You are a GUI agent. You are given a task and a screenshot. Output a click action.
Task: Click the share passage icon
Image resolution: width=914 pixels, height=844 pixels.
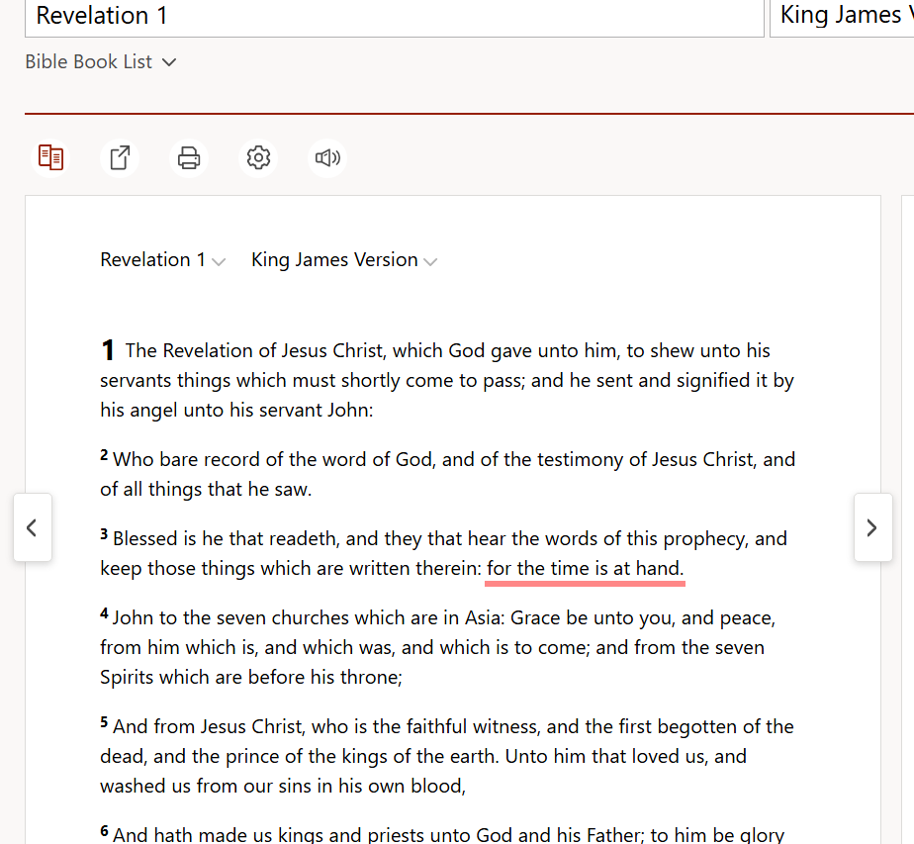(120, 157)
